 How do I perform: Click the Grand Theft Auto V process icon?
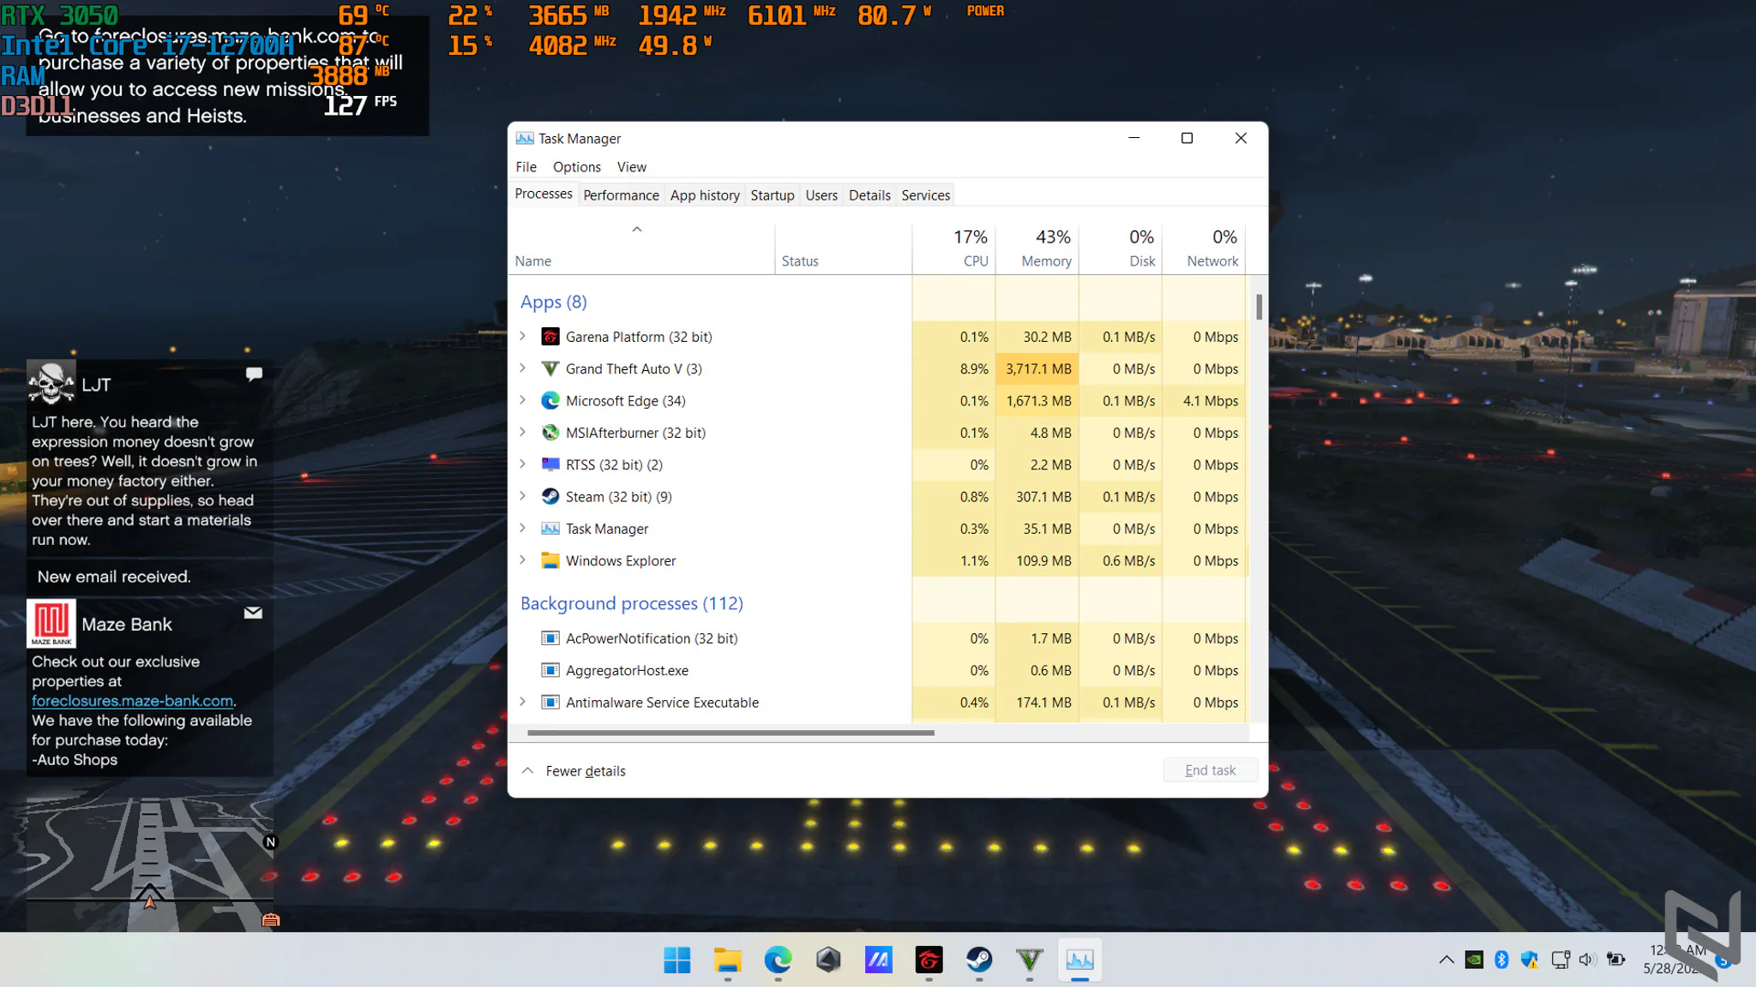coord(550,368)
